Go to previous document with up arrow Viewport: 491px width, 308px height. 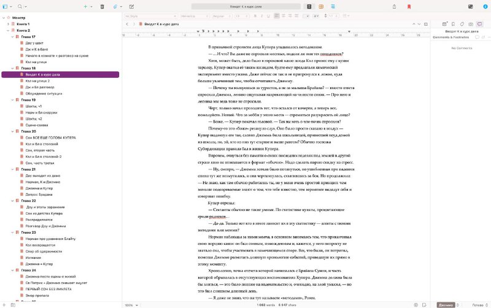click(x=414, y=24)
